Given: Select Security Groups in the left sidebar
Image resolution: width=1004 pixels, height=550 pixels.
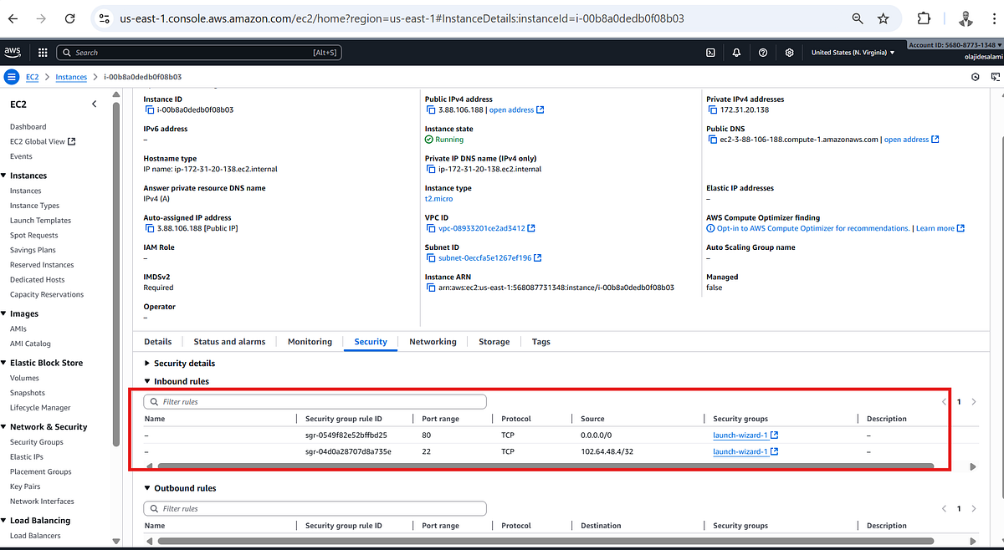Looking at the screenshot, I should click(37, 441).
